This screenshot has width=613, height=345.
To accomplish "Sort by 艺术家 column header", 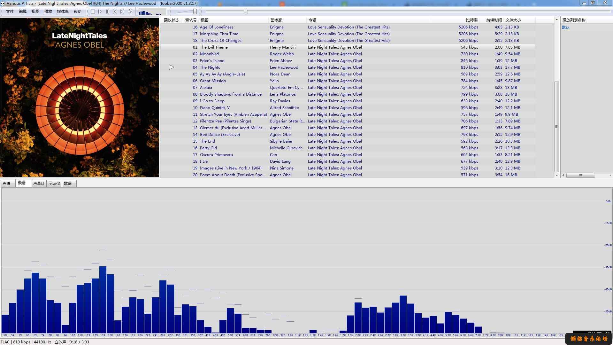I will pos(287,20).
